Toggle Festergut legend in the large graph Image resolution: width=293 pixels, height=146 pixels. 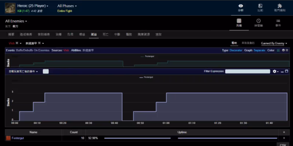[x=146, y=77]
